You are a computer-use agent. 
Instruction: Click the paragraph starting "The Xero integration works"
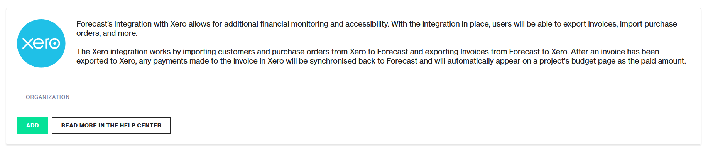[381, 56]
